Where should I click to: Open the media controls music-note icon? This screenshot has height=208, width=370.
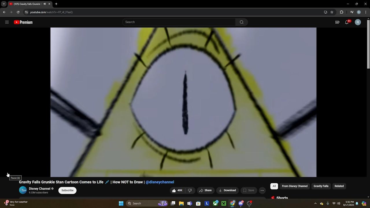[352, 12]
